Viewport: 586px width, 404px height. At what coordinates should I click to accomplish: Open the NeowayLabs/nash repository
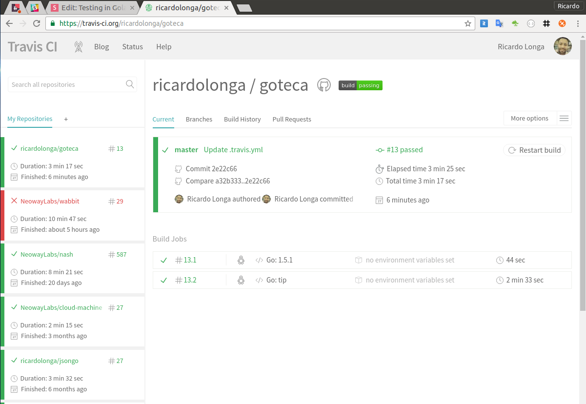coord(47,254)
